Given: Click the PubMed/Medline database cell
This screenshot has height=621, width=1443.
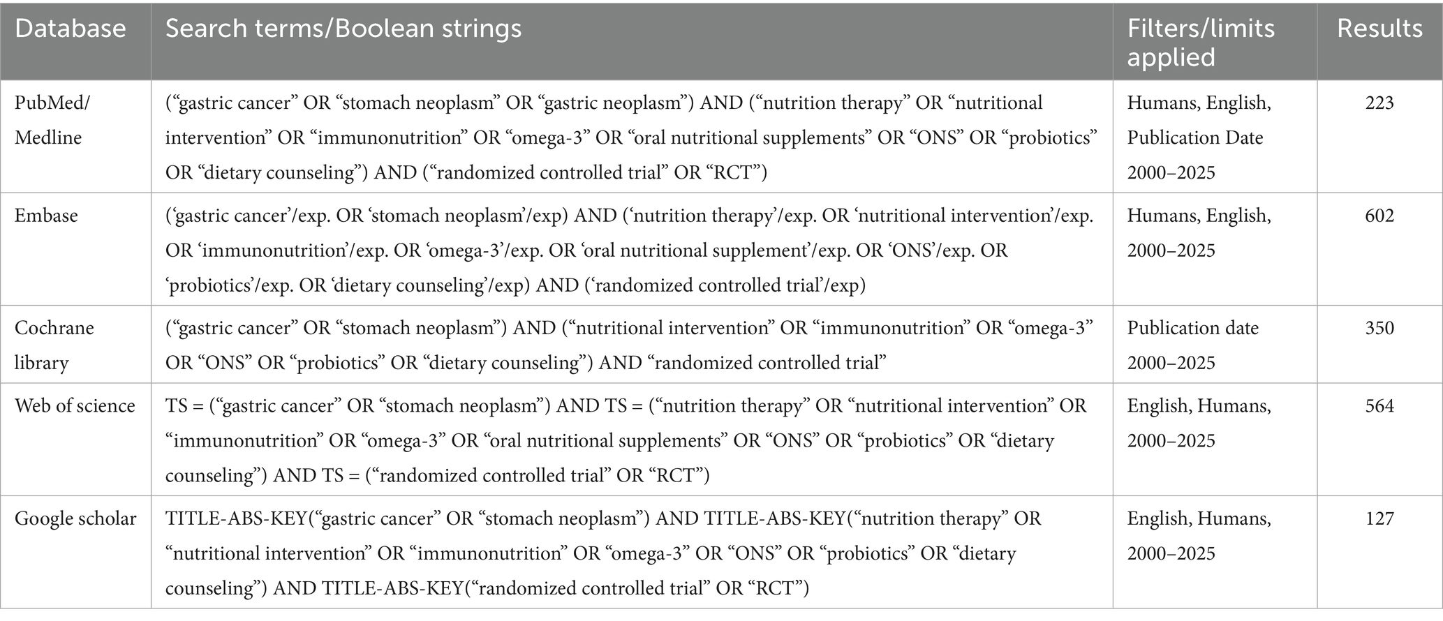Looking at the screenshot, I should click(x=52, y=120).
